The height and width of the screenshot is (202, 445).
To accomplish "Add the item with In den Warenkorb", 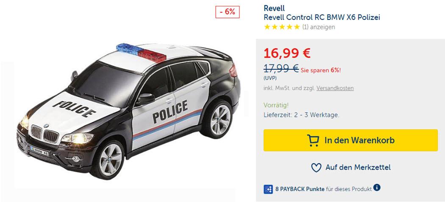I will coord(350,140).
